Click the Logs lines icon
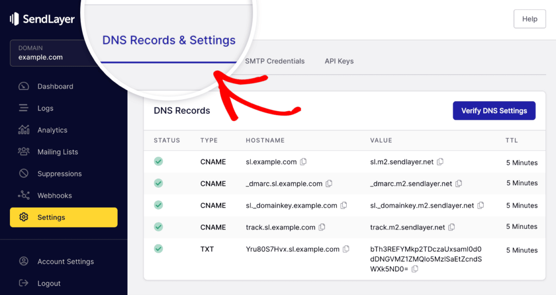The height and width of the screenshot is (295, 556). 23,108
